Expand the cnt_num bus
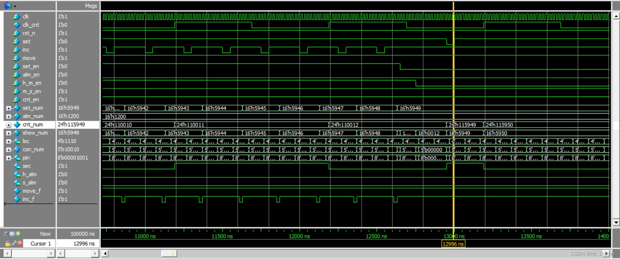Image resolution: width=620 pixels, height=259 pixels. (8, 125)
